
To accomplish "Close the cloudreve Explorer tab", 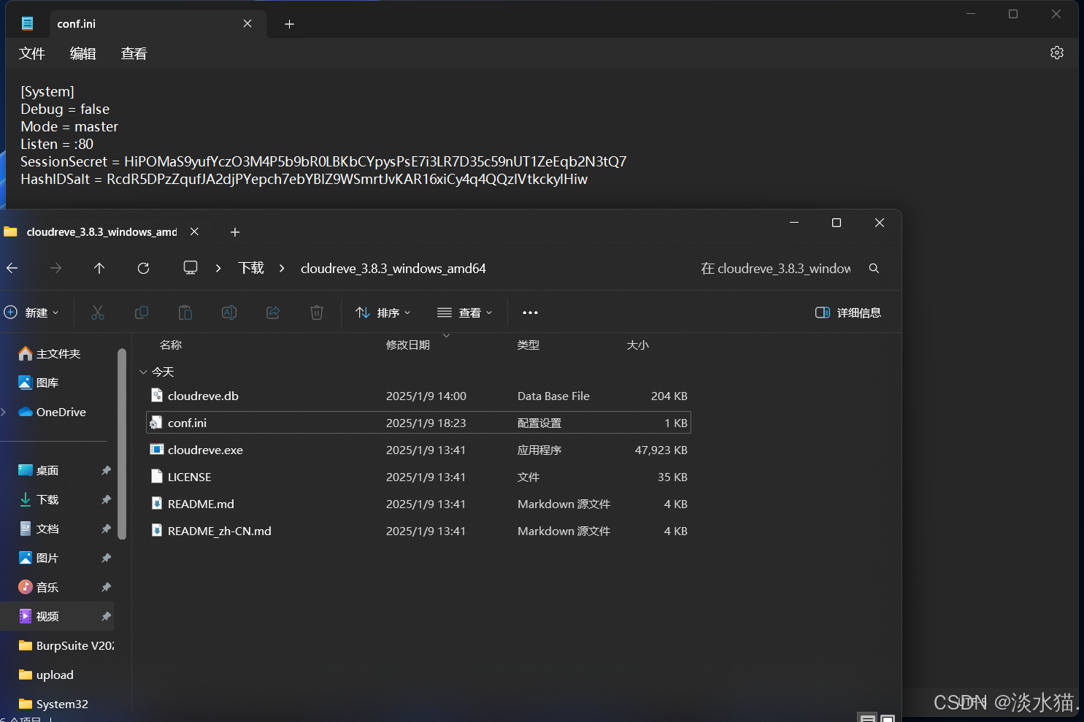I will pyautogui.click(x=194, y=231).
